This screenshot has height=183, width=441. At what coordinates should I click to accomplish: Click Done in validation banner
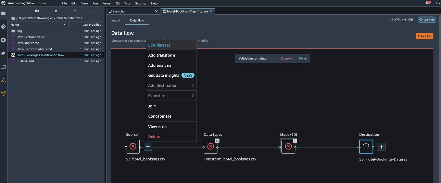pos(302,58)
